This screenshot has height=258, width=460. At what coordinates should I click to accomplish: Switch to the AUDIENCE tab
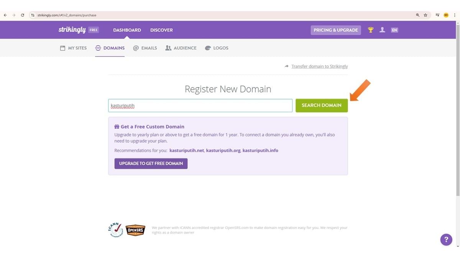click(181, 48)
